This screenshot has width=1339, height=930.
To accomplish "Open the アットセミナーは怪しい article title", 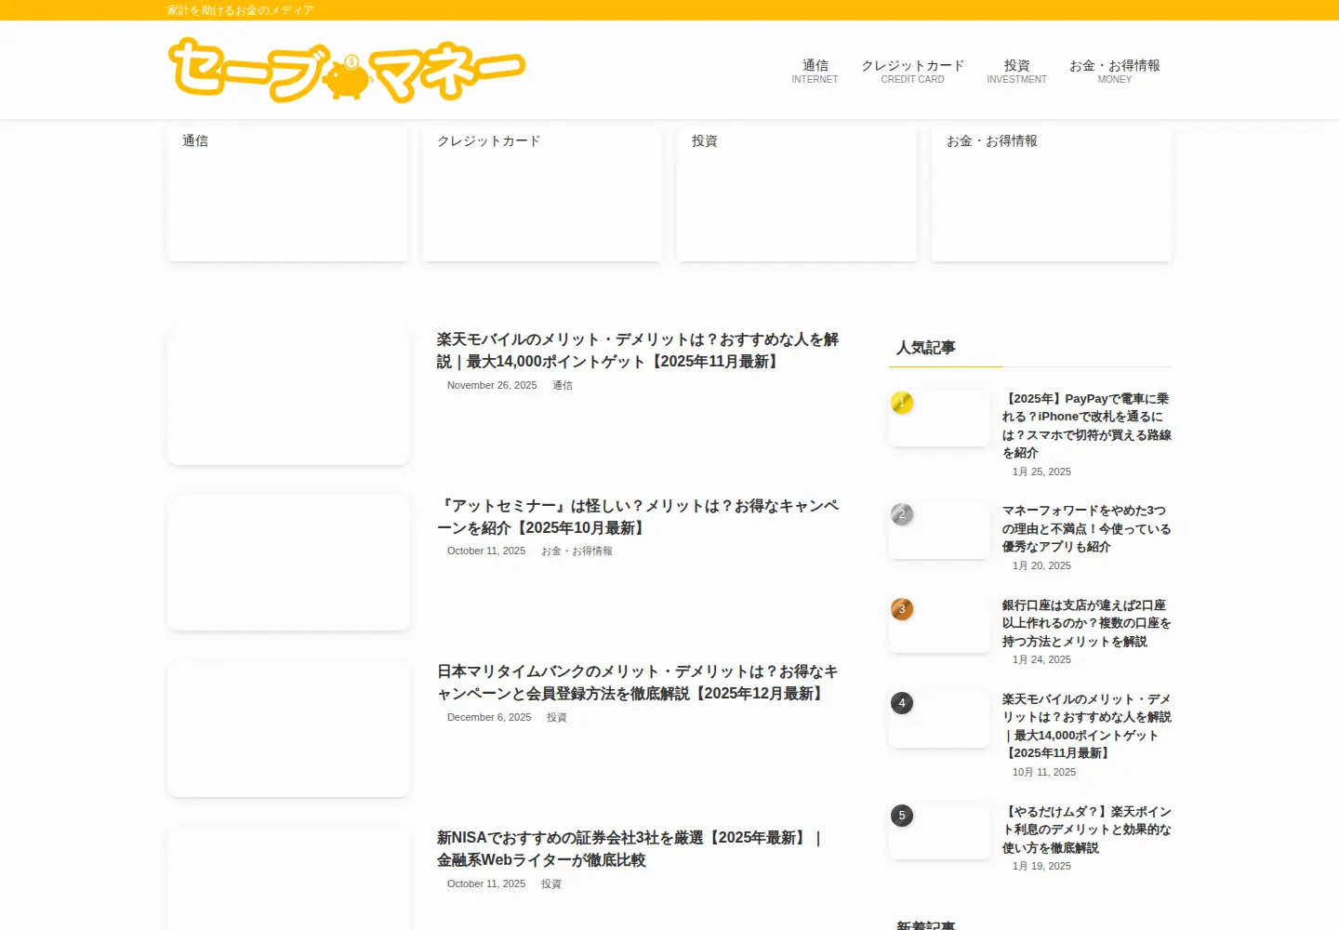I will click(638, 517).
